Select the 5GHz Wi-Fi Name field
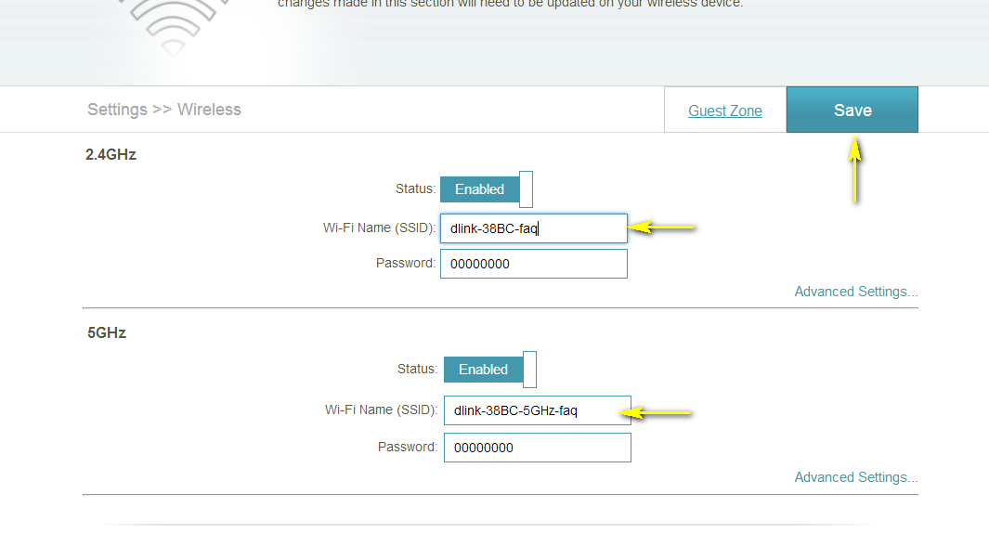Screen dimensions: 989x533 [x=537, y=410]
